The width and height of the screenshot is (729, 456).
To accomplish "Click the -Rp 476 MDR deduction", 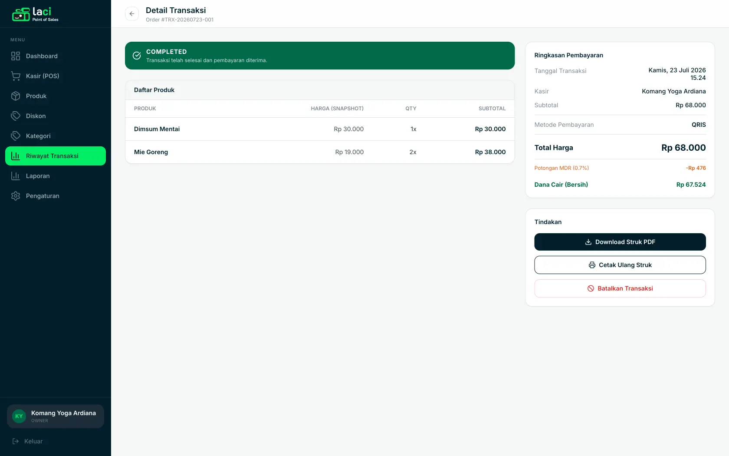I will coord(696,168).
